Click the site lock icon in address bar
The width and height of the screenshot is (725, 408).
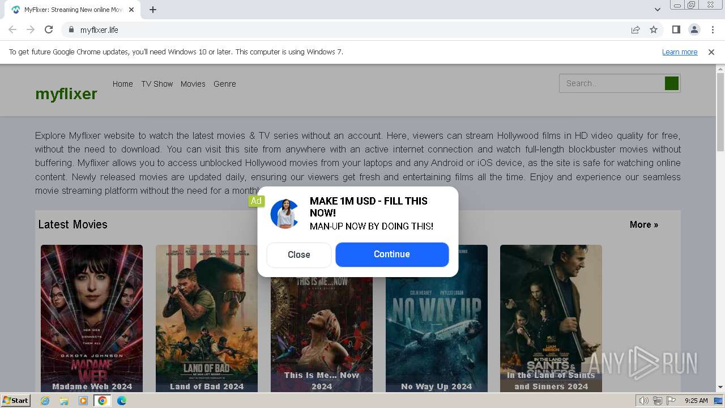tap(71, 29)
